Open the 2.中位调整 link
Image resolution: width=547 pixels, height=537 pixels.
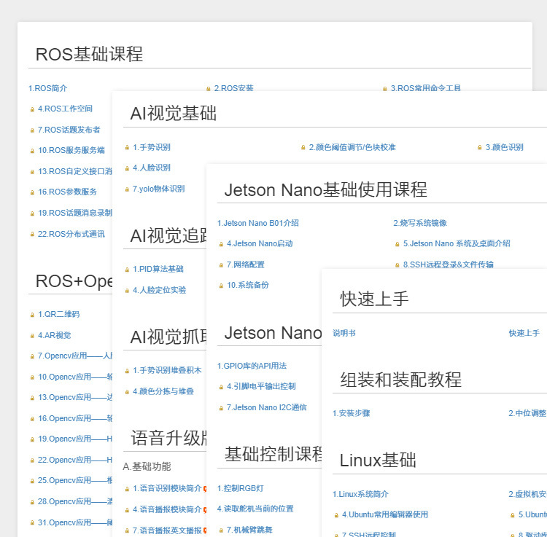point(527,413)
